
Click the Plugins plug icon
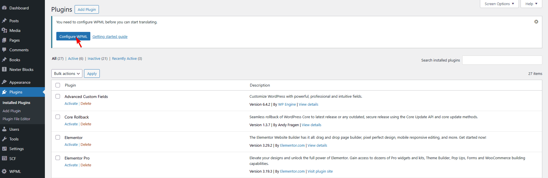click(x=4, y=92)
